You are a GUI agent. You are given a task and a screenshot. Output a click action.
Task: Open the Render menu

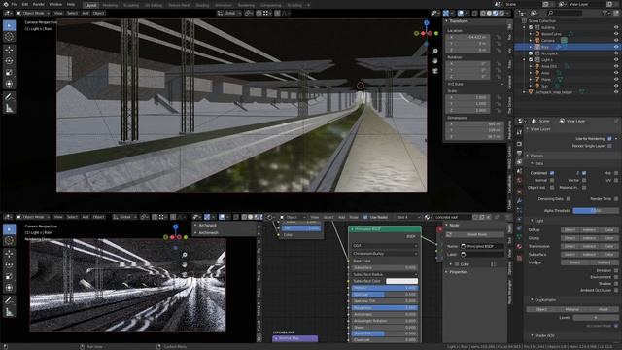click(x=39, y=4)
